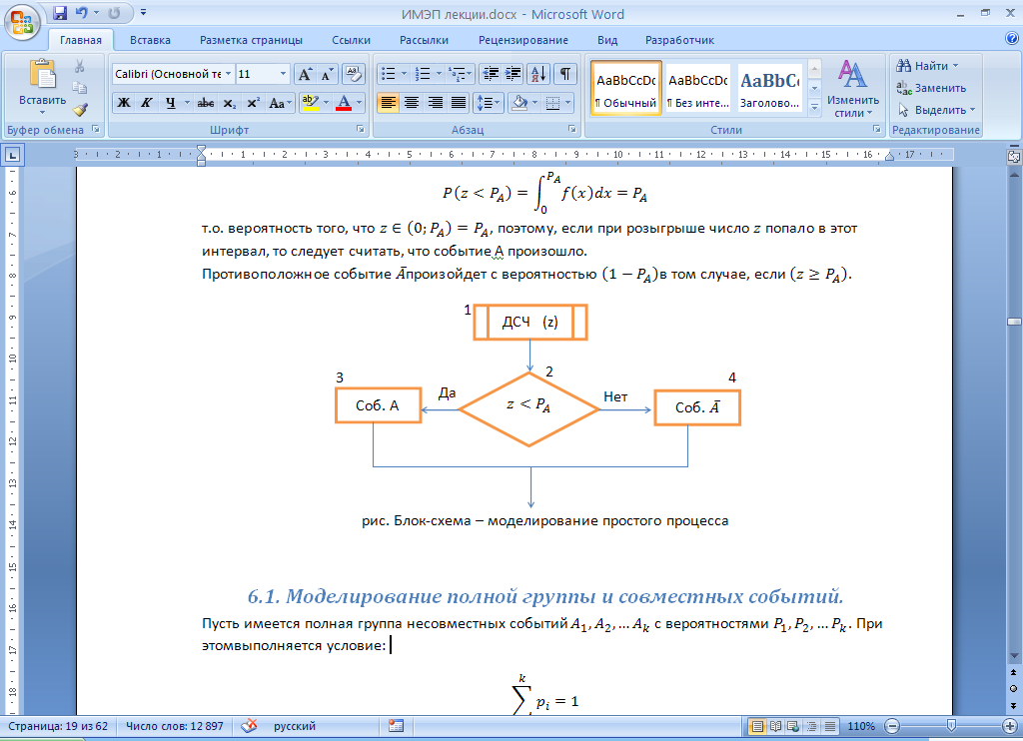Open change case Aa menu
The width and height of the screenshot is (1023, 741).
(280, 103)
